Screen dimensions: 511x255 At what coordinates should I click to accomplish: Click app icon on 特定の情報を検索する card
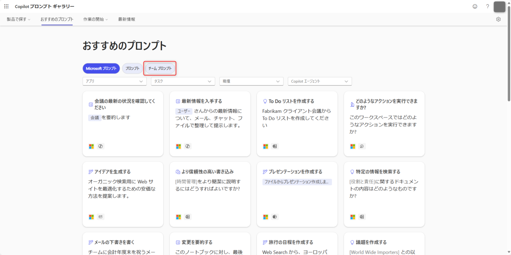tap(362, 217)
